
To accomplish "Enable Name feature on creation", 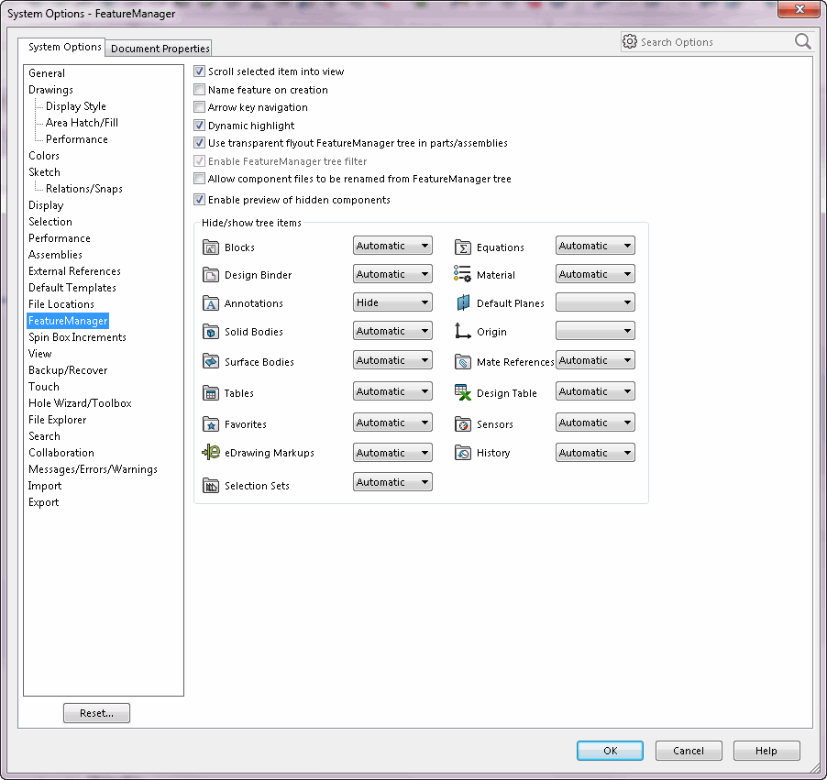I will pyautogui.click(x=199, y=89).
